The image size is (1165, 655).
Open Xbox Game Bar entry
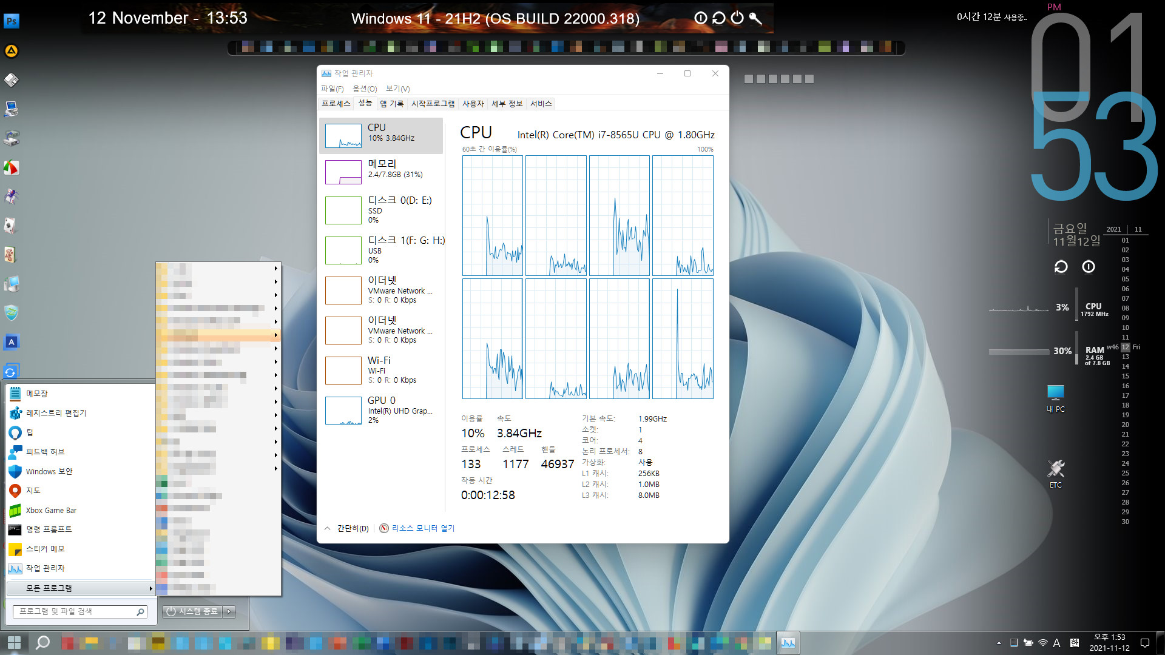pyautogui.click(x=80, y=510)
